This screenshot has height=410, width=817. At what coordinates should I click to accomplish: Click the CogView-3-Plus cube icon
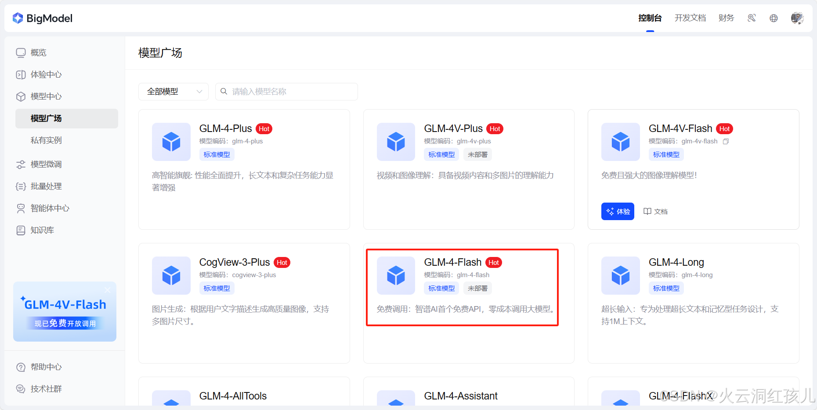(x=171, y=275)
